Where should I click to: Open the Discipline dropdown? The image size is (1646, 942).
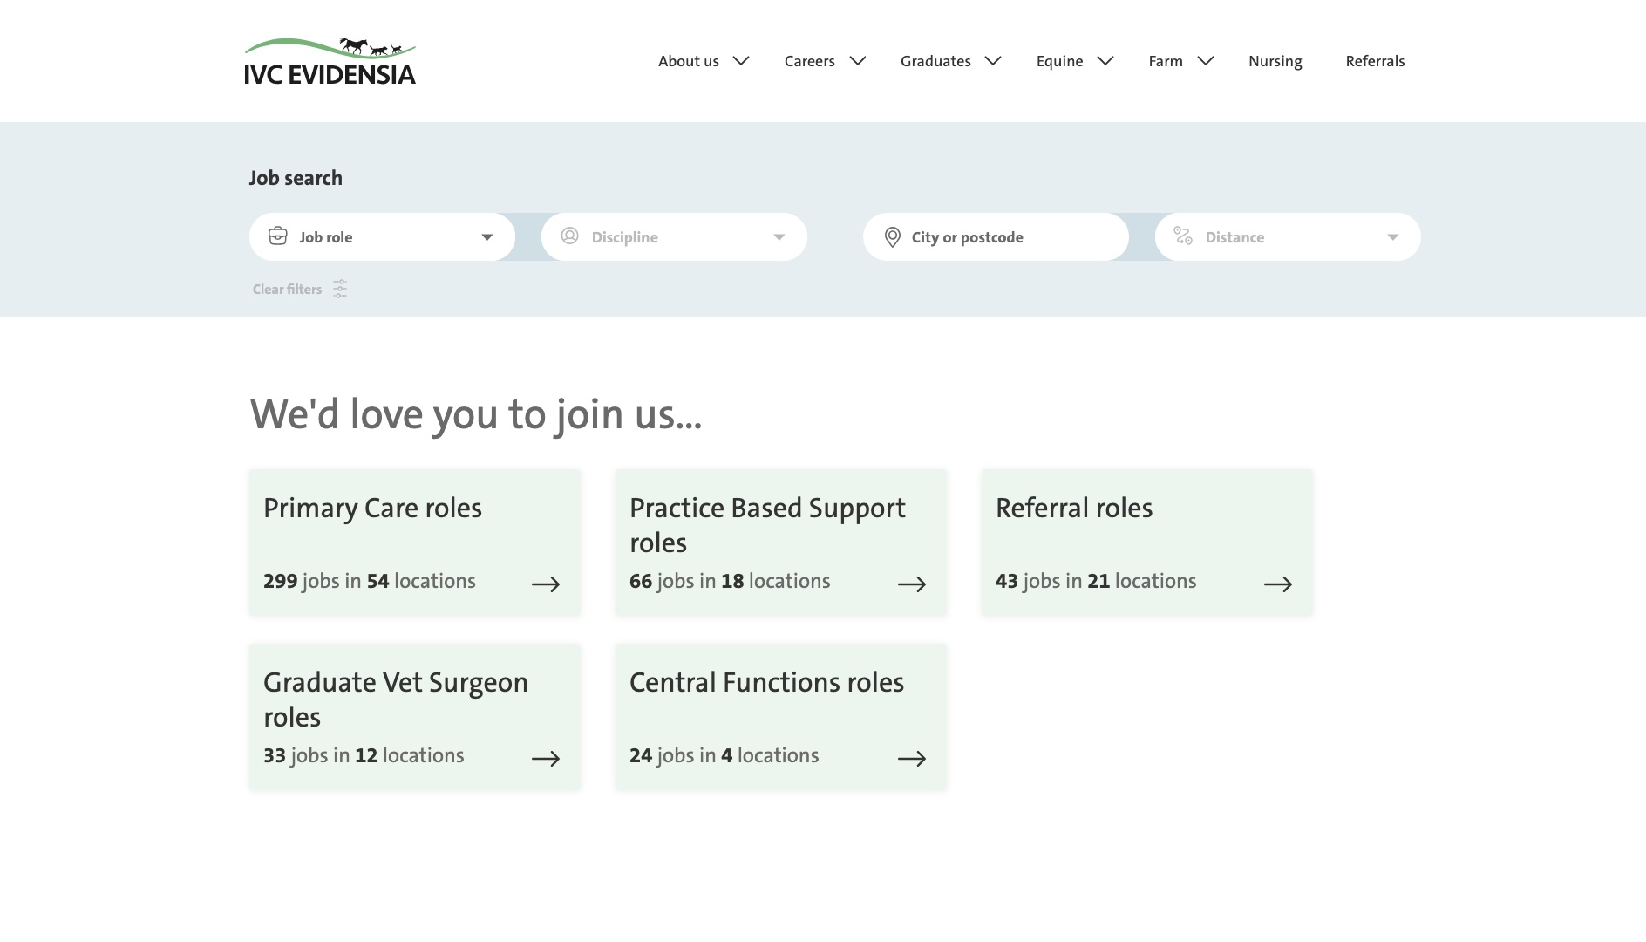(x=674, y=237)
